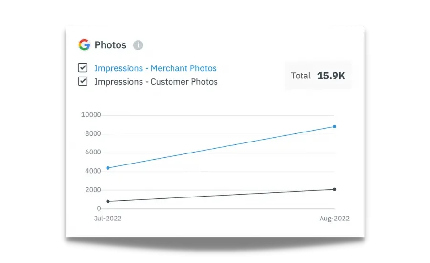The height and width of the screenshot is (263, 430).
Task: Click the middle of the blue Merchant line
Action: point(221,147)
